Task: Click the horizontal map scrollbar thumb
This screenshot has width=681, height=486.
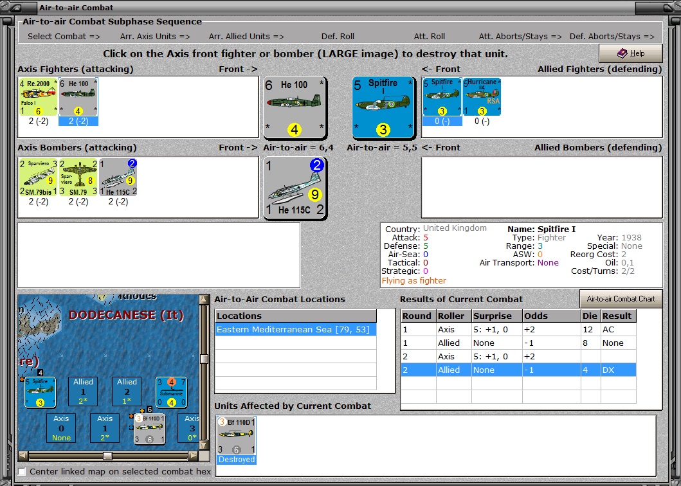Action: tap(107, 456)
